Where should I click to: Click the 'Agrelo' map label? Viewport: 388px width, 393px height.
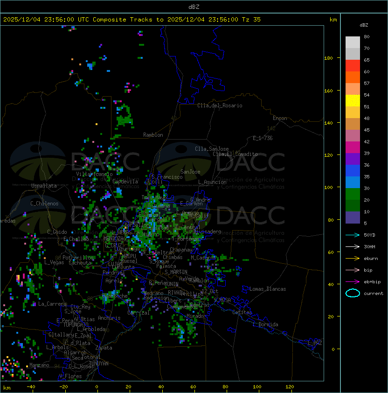point(114,281)
